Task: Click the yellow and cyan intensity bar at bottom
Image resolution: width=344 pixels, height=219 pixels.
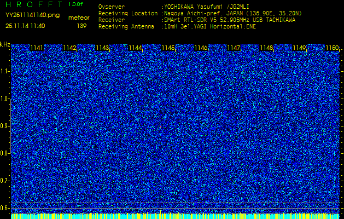Action: [175, 216]
